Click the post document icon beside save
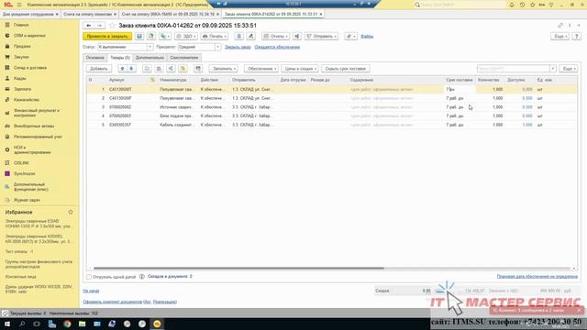The height and width of the screenshot is (330, 587). 150,37
